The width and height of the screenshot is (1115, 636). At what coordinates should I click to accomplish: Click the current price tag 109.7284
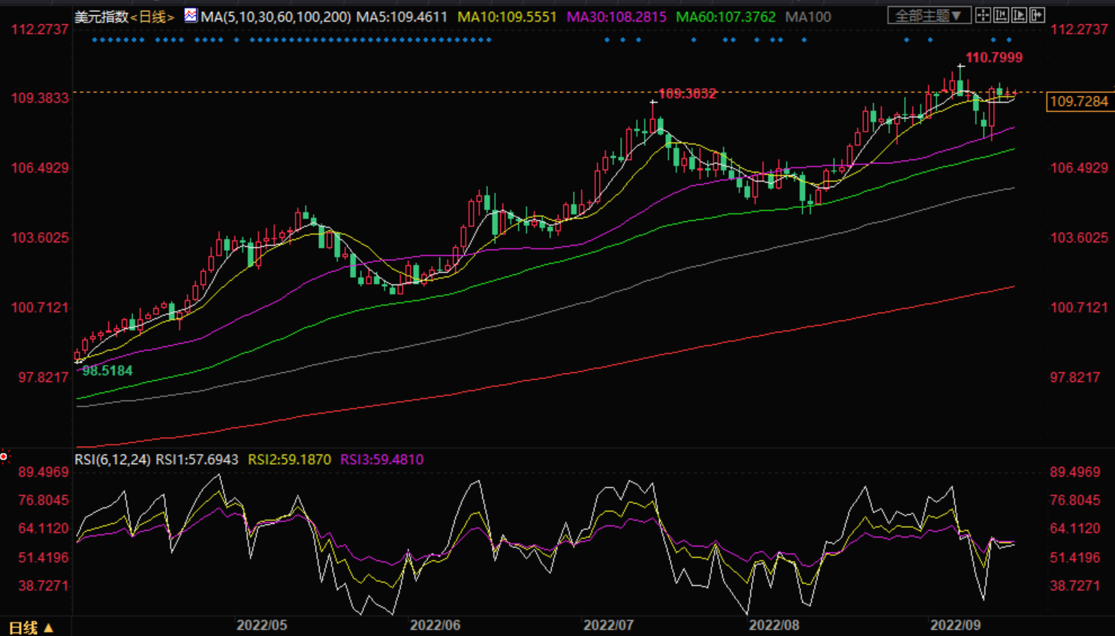[1079, 101]
